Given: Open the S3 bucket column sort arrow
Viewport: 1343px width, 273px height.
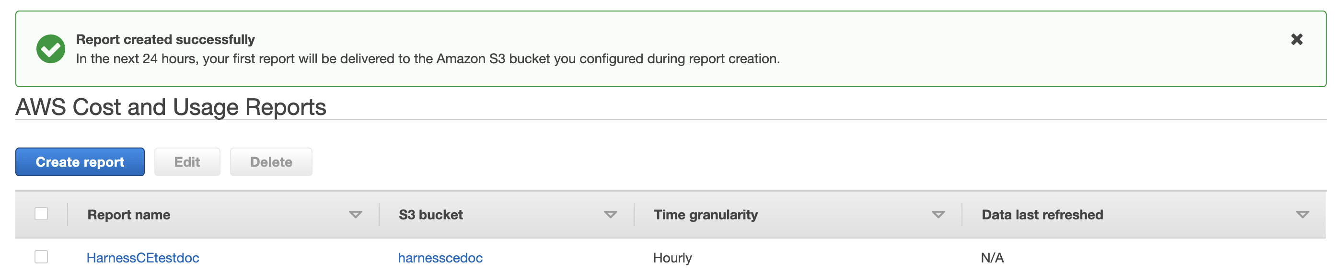Looking at the screenshot, I should (x=611, y=215).
